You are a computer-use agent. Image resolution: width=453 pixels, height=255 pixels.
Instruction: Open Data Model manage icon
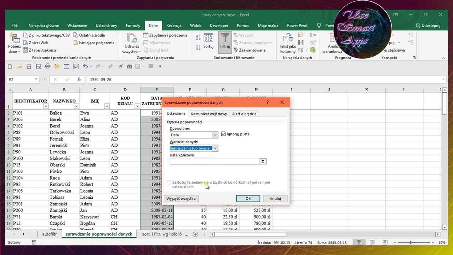pos(313,50)
